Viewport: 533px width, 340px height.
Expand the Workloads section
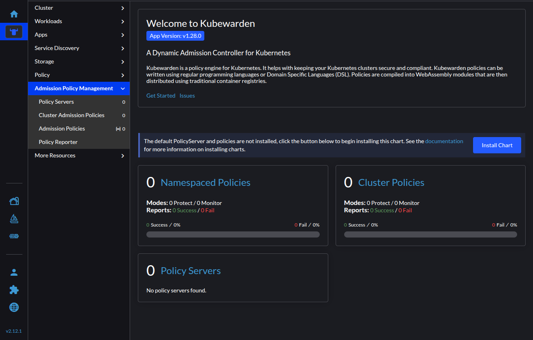[79, 21]
